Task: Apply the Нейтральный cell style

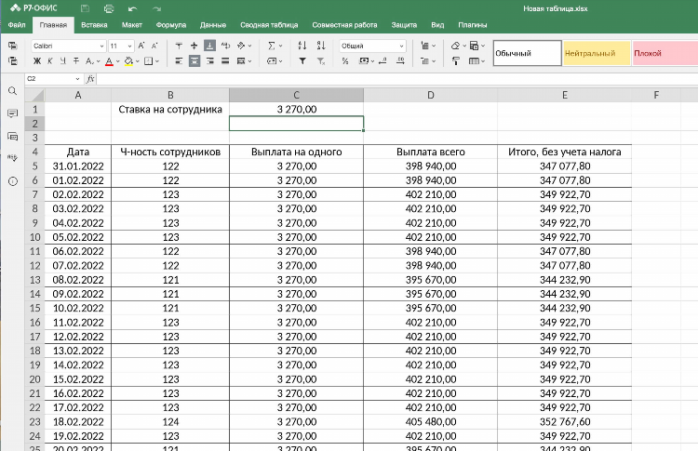Action: pos(597,53)
